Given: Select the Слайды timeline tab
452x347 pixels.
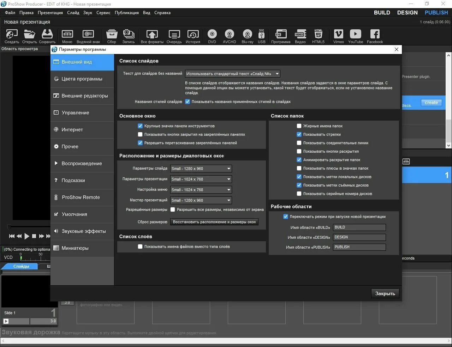Looking at the screenshot, I should click(x=21, y=266).
